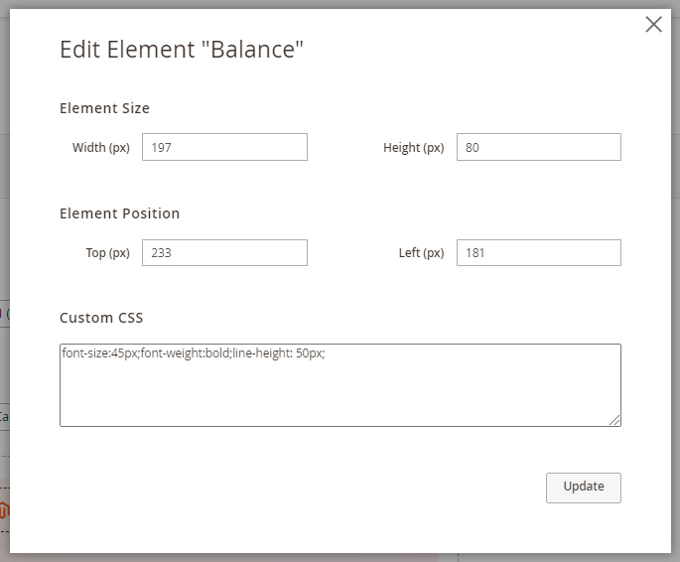Screen dimensions: 680x562
Task: Click the Height (px) label
Action: tap(413, 147)
